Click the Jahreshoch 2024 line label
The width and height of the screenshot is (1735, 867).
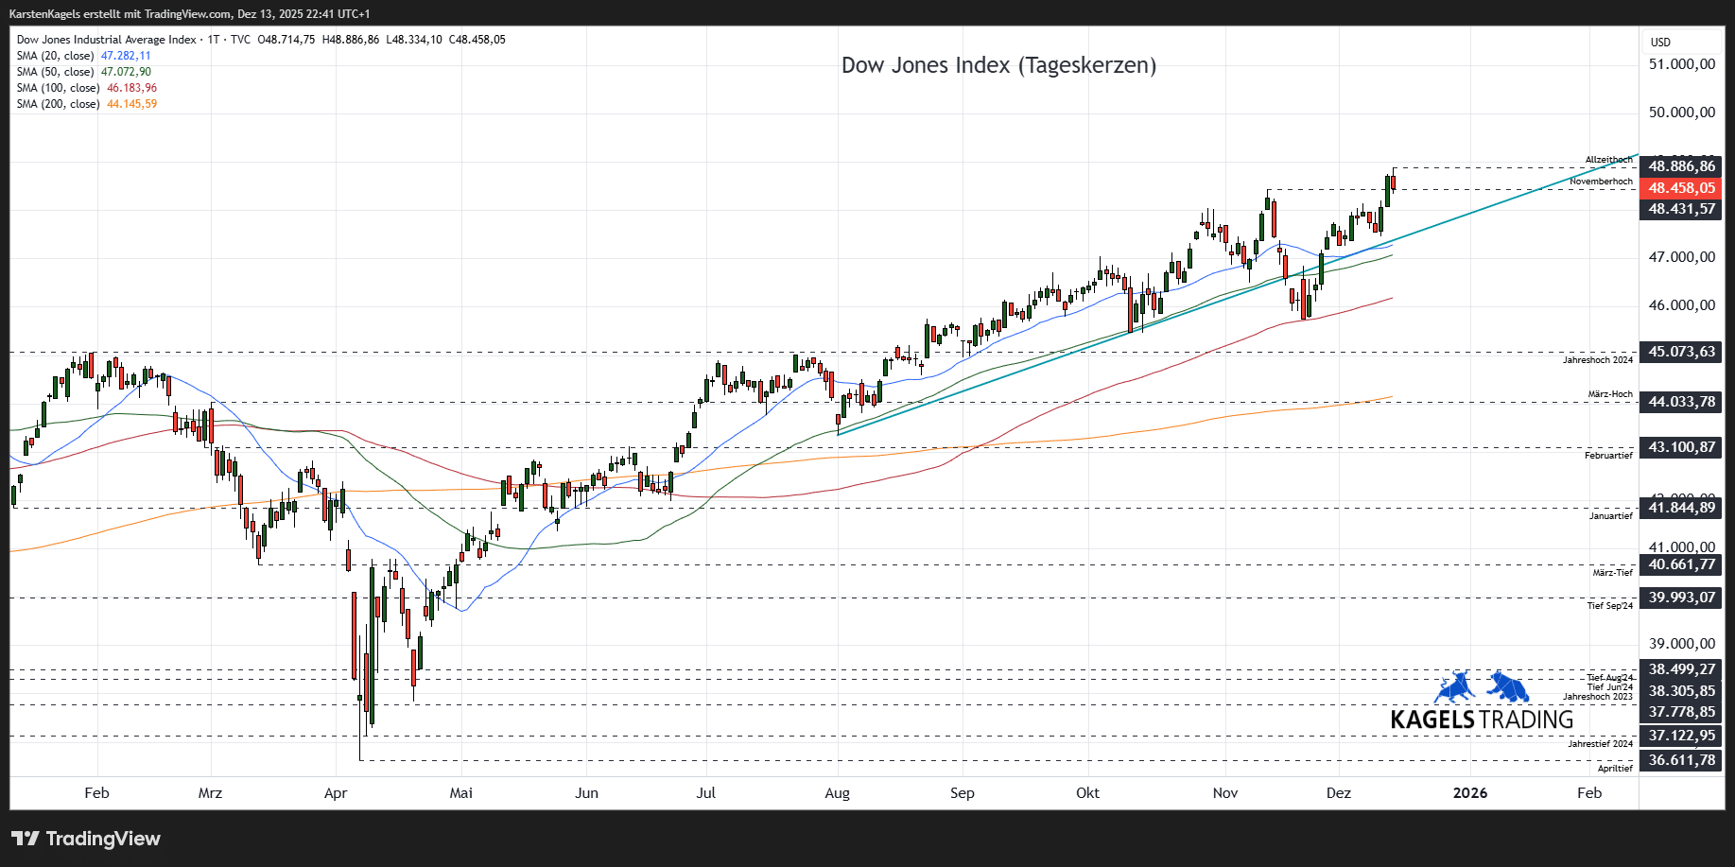1597,360
